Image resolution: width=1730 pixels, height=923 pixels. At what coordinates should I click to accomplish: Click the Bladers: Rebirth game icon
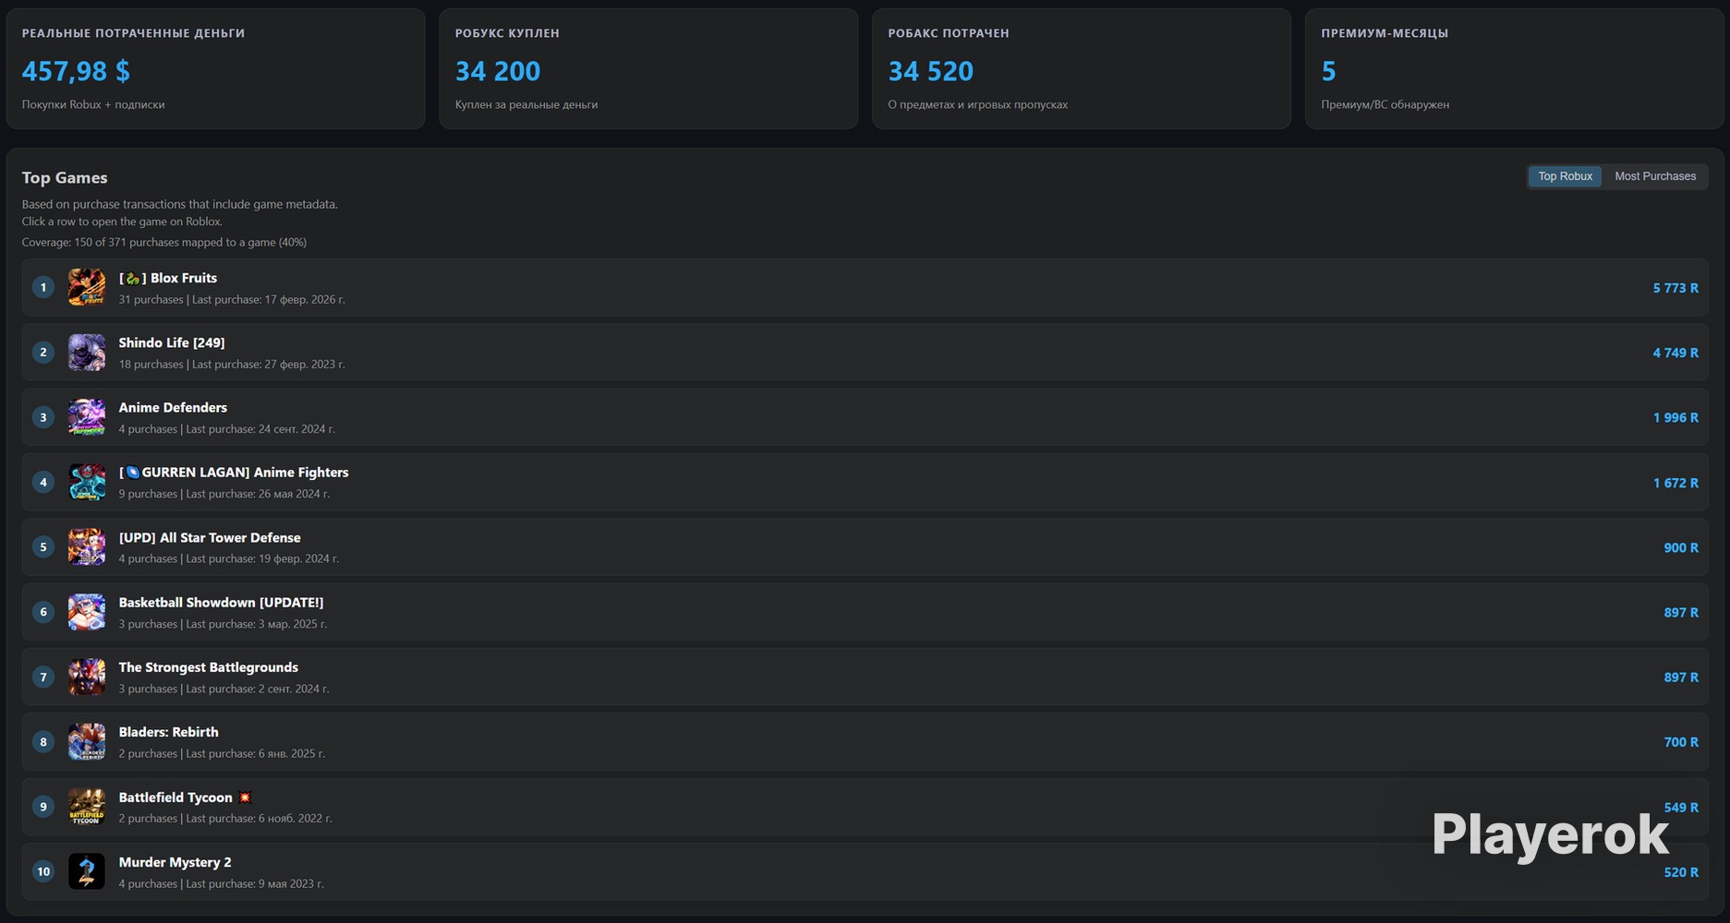pyautogui.click(x=87, y=742)
